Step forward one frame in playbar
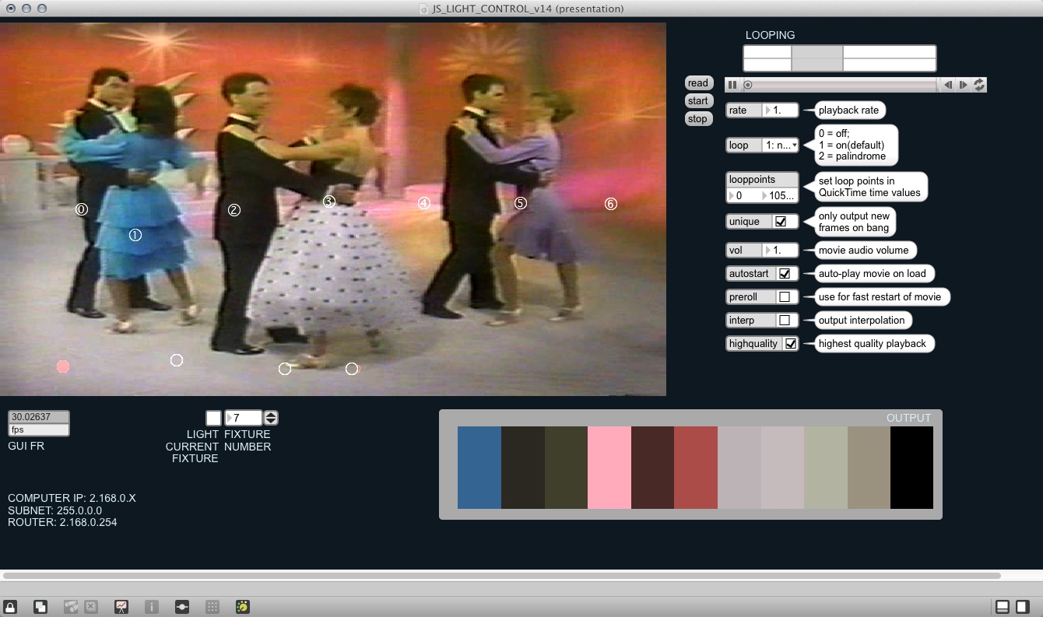This screenshot has width=1043, height=617. coord(964,85)
